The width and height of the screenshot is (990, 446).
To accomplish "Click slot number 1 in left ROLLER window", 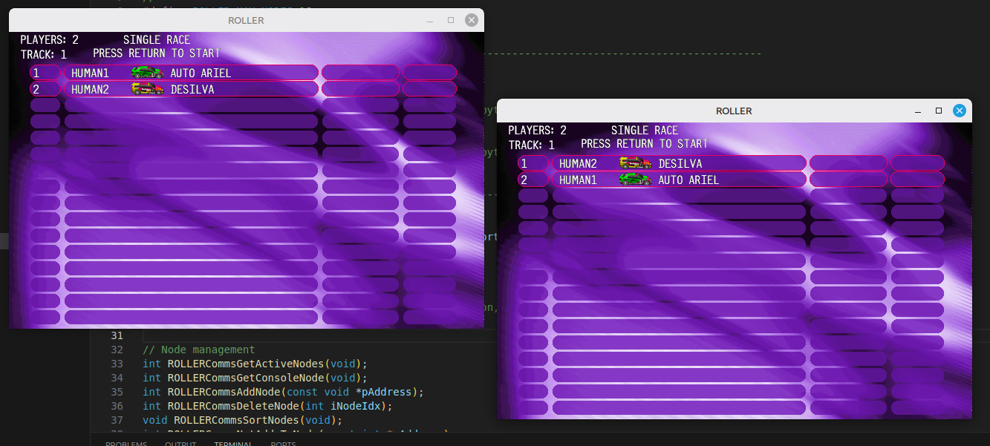I will pos(36,73).
